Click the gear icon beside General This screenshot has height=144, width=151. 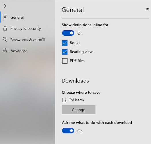pyautogui.click(x=5, y=17)
